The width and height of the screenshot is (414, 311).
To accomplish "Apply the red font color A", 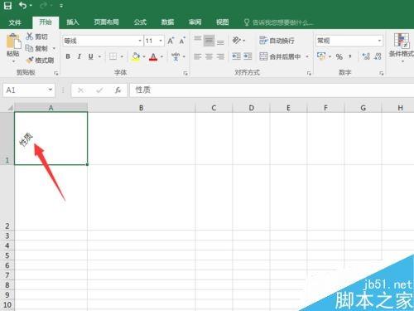I will (153, 56).
